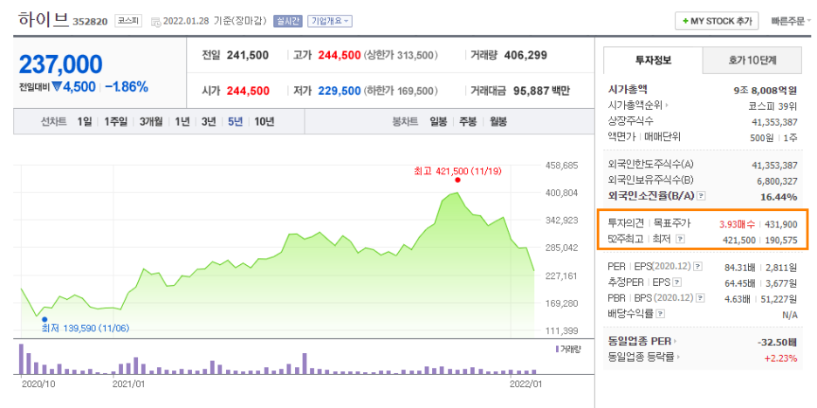
Task: Click the 추정PER value 64.45배
Action: pyautogui.click(x=740, y=282)
